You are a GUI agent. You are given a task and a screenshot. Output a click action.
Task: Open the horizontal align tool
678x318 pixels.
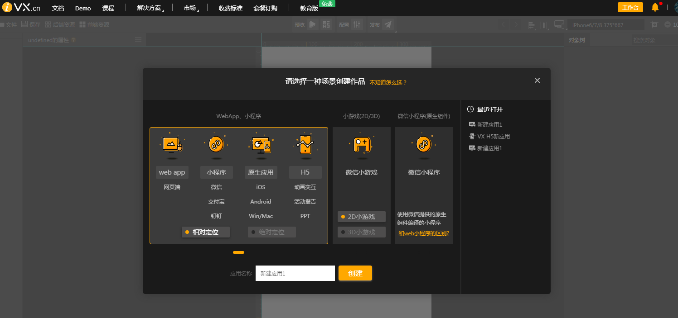[x=531, y=25]
